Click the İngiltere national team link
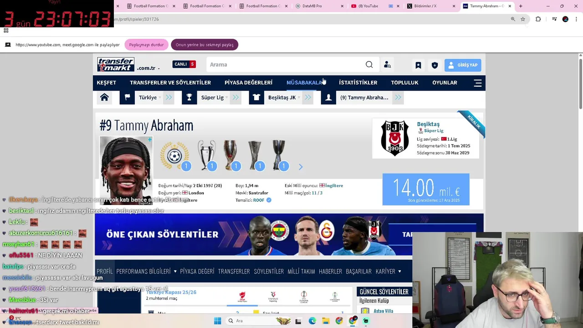The image size is (583, 328). click(334, 185)
